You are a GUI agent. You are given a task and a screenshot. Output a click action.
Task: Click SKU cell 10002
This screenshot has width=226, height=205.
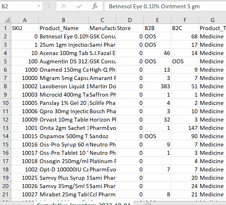[x=25, y=86]
